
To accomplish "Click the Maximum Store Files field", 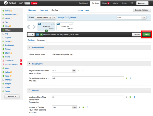I will click(88, 97).
